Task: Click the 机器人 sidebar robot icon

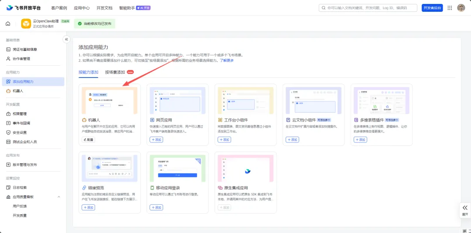Action: point(8,91)
